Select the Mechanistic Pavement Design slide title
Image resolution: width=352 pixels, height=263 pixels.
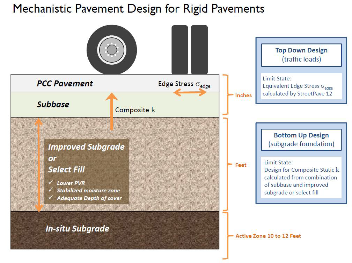click(138, 8)
